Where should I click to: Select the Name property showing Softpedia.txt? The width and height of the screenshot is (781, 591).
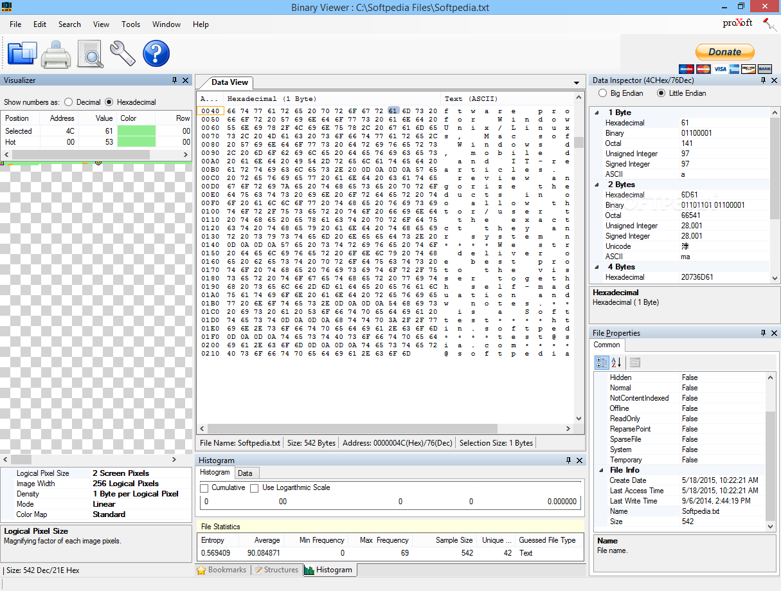click(680, 511)
